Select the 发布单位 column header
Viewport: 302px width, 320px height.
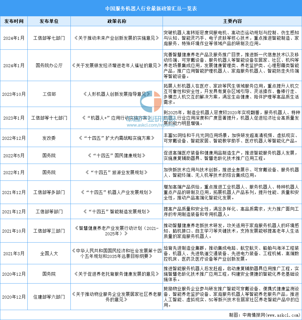(x=49, y=21)
